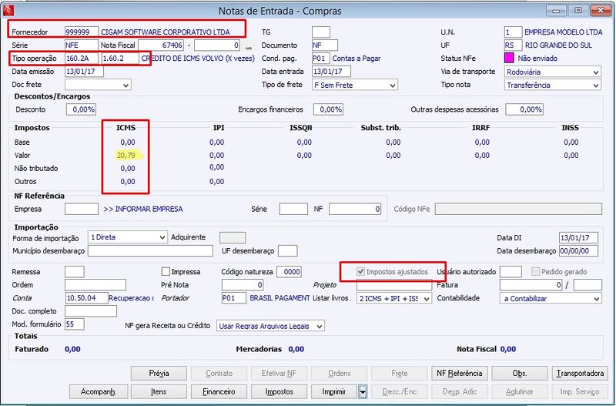Viewport: 616px width, 406px height.
Task: Click the Prévia button
Action: [159, 374]
